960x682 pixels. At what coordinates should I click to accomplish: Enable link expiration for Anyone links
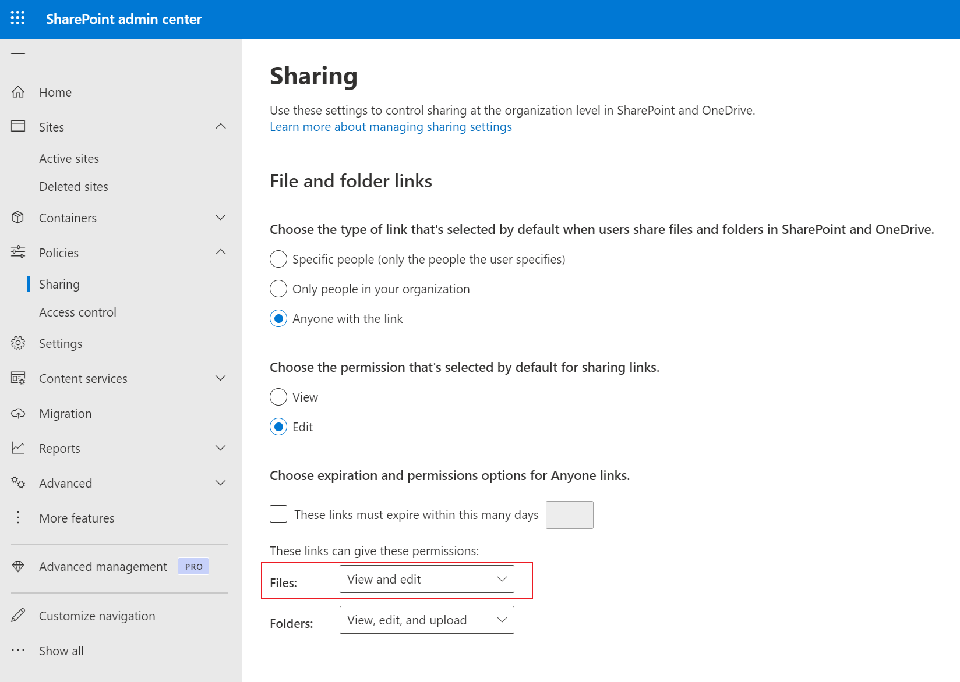(278, 514)
